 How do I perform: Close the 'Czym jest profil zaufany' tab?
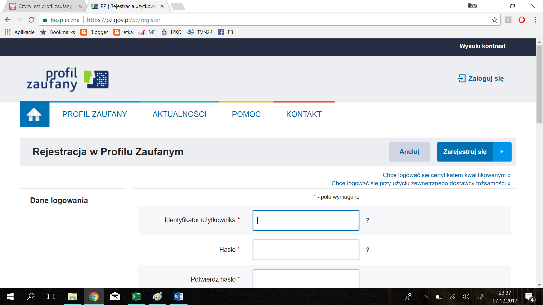[x=80, y=6]
